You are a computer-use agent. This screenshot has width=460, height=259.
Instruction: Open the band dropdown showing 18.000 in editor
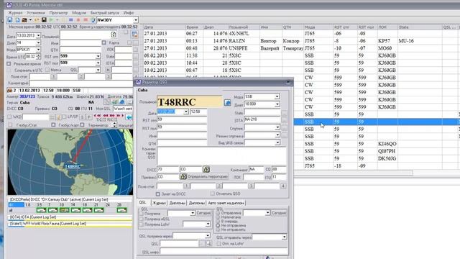pyautogui.click(x=277, y=104)
